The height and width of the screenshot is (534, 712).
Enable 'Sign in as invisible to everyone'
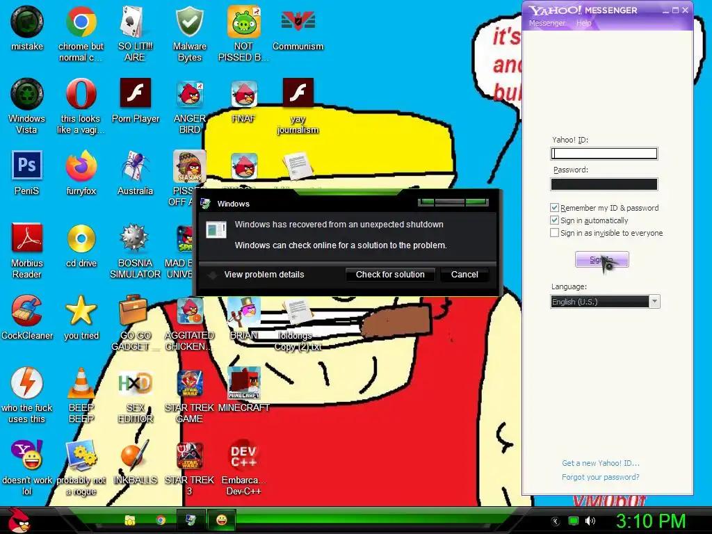554,232
